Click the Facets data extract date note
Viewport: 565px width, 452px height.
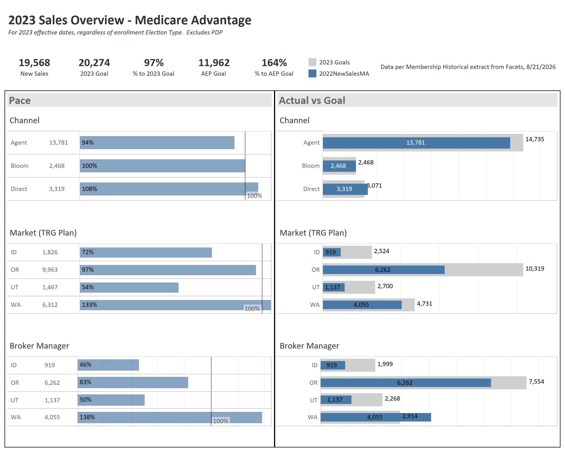[x=468, y=67]
